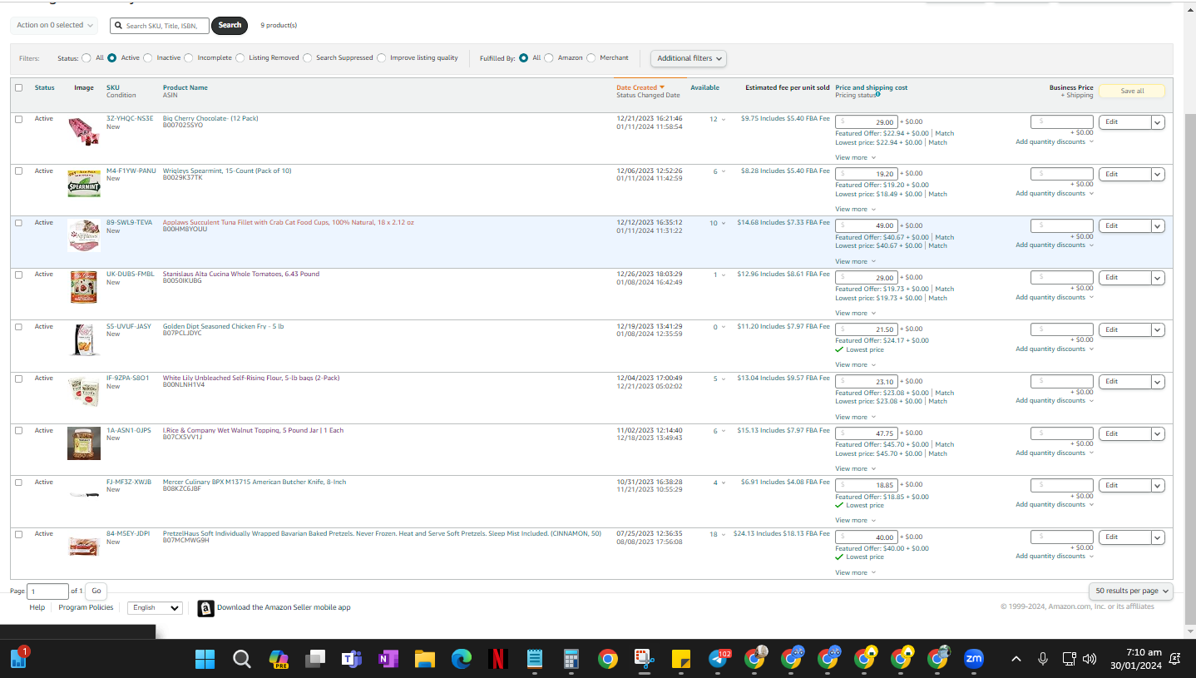The height and width of the screenshot is (678, 1196).
Task: Select the Status All radio button
Action: (86, 58)
